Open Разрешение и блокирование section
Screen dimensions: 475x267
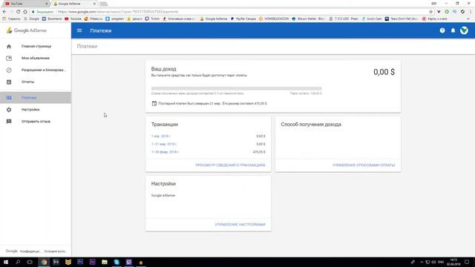(x=44, y=70)
